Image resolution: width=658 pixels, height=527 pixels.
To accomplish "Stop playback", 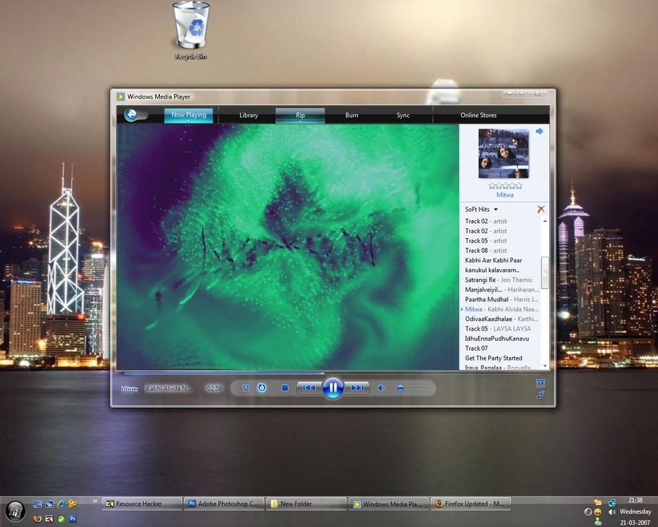I will click(x=285, y=388).
